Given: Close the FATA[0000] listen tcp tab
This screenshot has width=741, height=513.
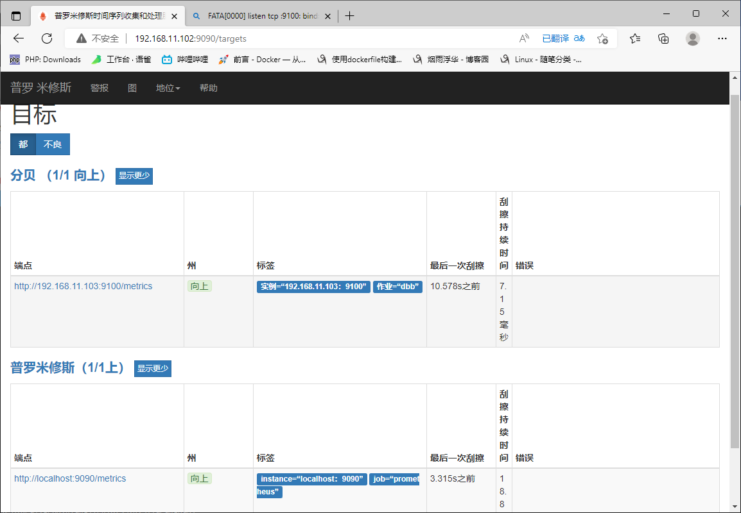Looking at the screenshot, I should pyautogui.click(x=328, y=16).
